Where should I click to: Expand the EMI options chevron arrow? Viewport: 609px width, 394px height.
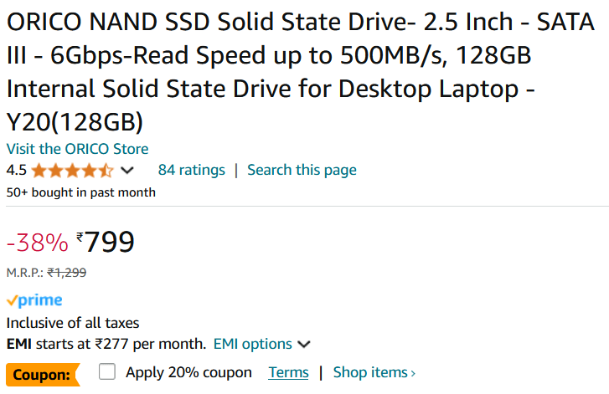coord(304,345)
